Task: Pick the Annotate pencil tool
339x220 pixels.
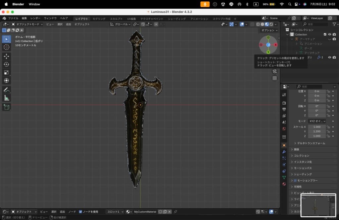Action: click(6, 90)
